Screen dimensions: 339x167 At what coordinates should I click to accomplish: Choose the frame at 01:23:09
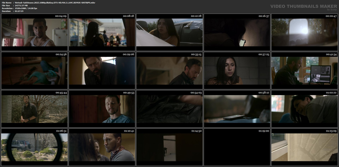click(x=305, y=147)
